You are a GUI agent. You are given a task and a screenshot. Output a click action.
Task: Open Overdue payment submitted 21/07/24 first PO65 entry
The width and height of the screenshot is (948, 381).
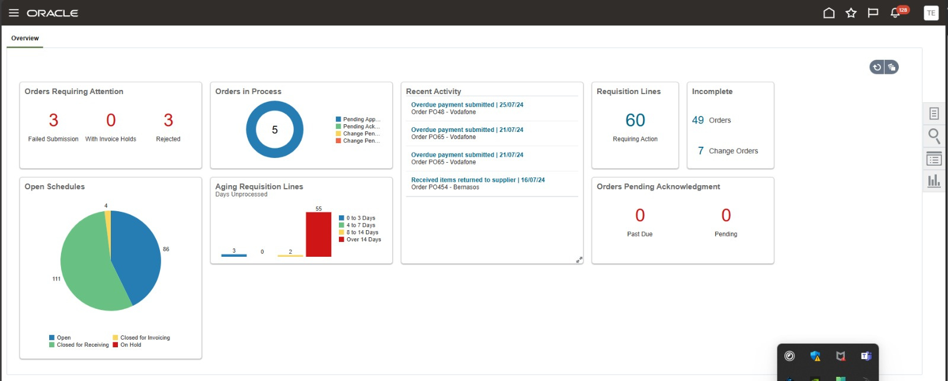pos(467,130)
